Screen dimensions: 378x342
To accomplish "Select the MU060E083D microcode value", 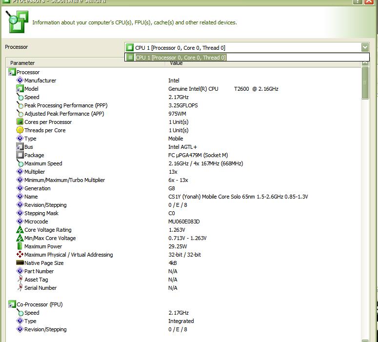I will click(x=184, y=221).
